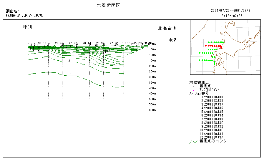Click contour label 1 on the section
The width and height of the screenshot is (264, 161).
pyautogui.click(x=71, y=74)
